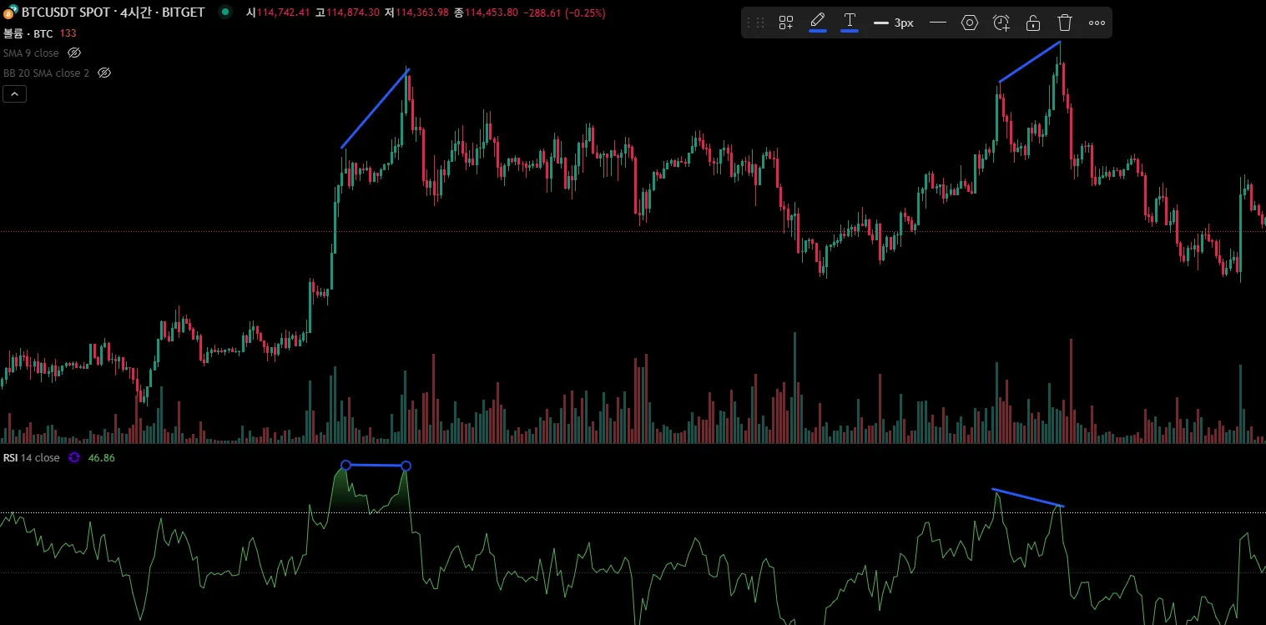The height and width of the screenshot is (625, 1266).
Task: Change line color with pencil icon
Action: [818, 23]
